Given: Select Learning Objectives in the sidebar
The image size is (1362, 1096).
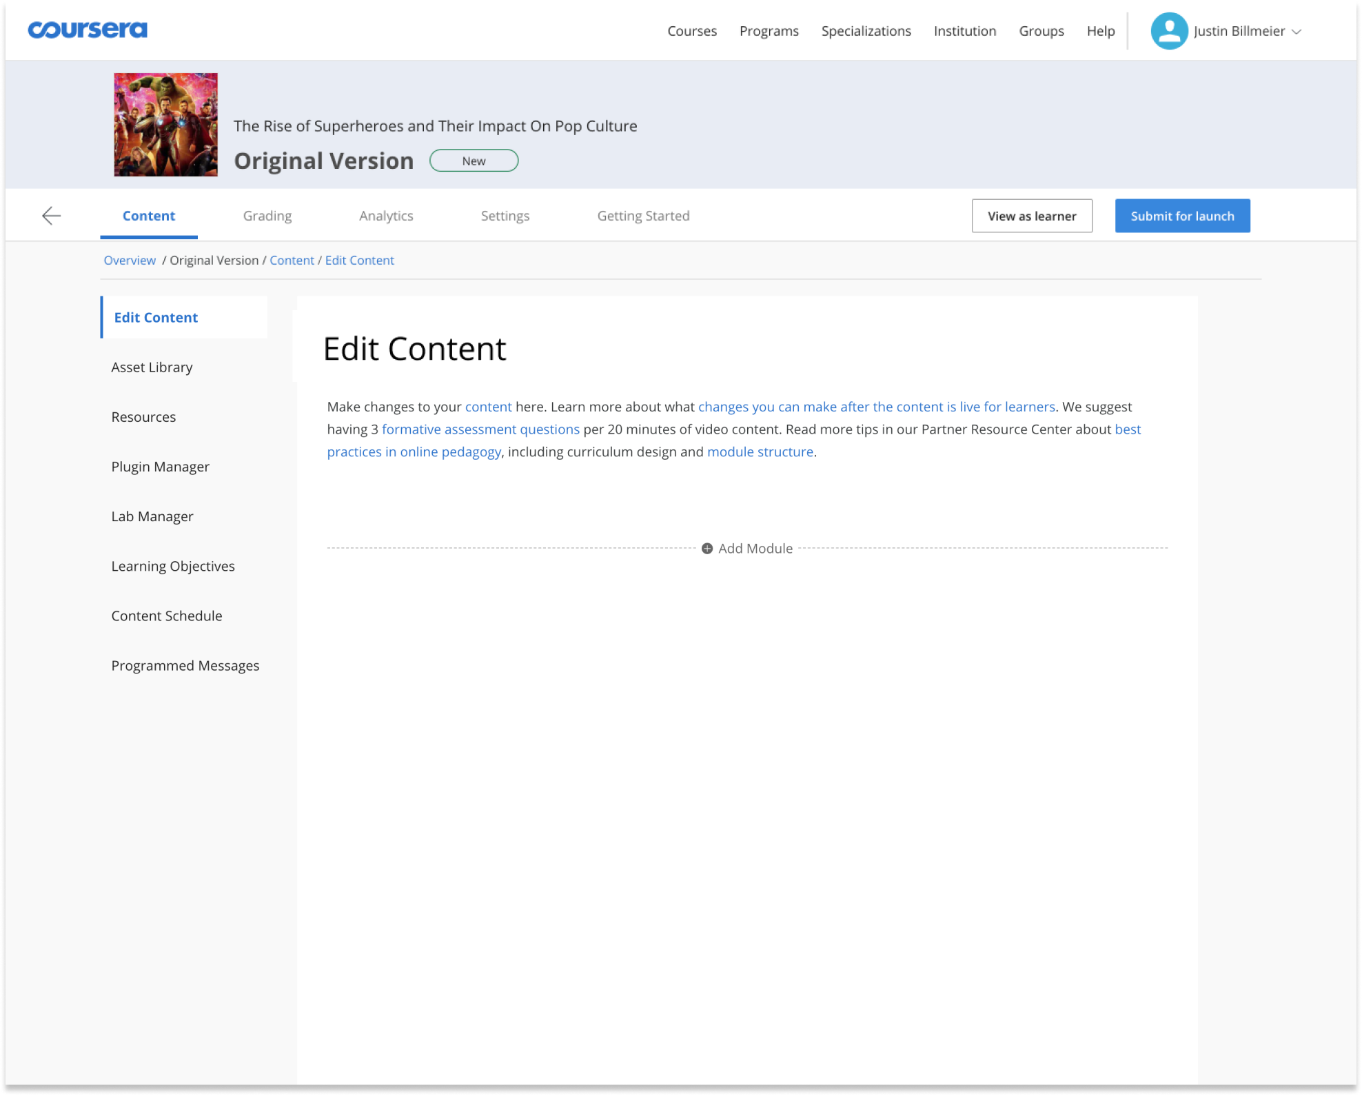Looking at the screenshot, I should click(173, 566).
